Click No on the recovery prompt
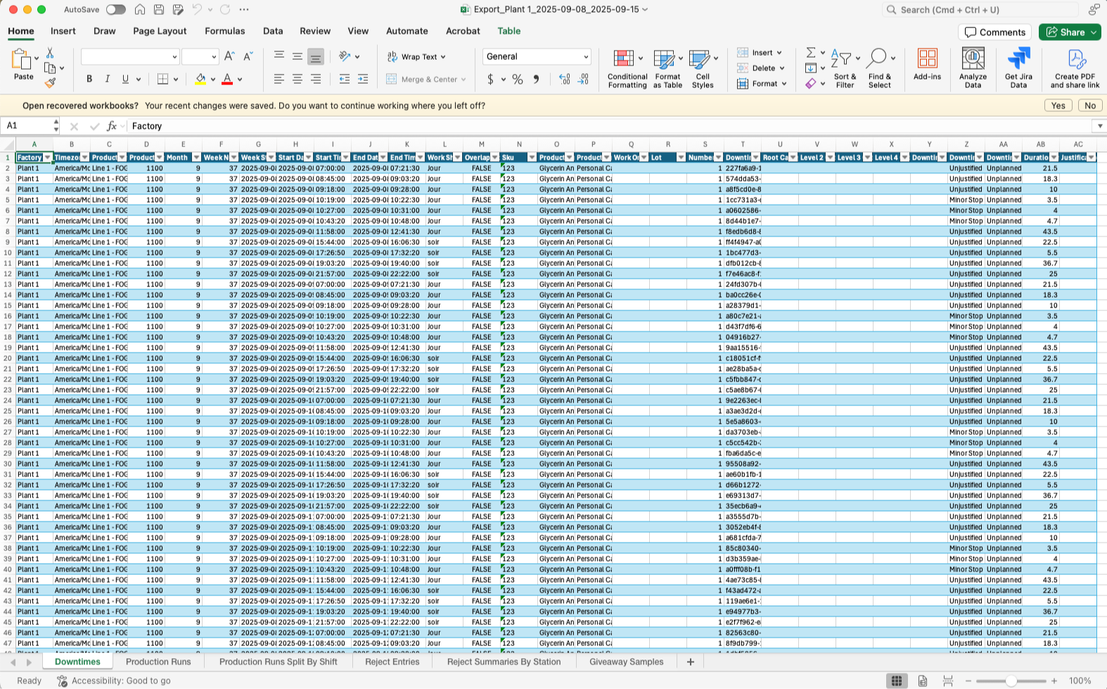 pos(1090,106)
